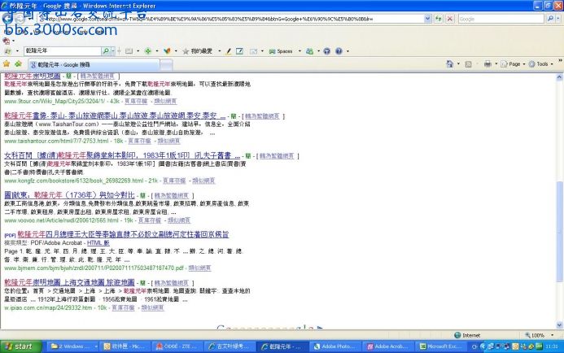564x353 pixels.
Task: Click the pencil highlight icon
Action: tap(228, 51)
